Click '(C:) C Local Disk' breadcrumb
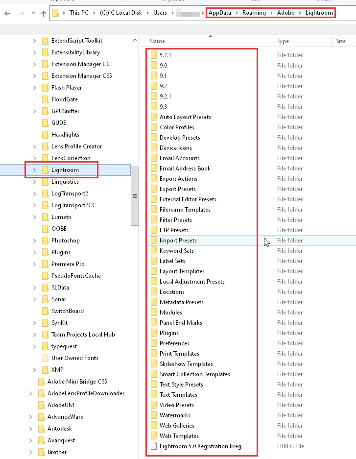Screen dimensions: 356x459 pyautogui.click(x=121, y=13)
